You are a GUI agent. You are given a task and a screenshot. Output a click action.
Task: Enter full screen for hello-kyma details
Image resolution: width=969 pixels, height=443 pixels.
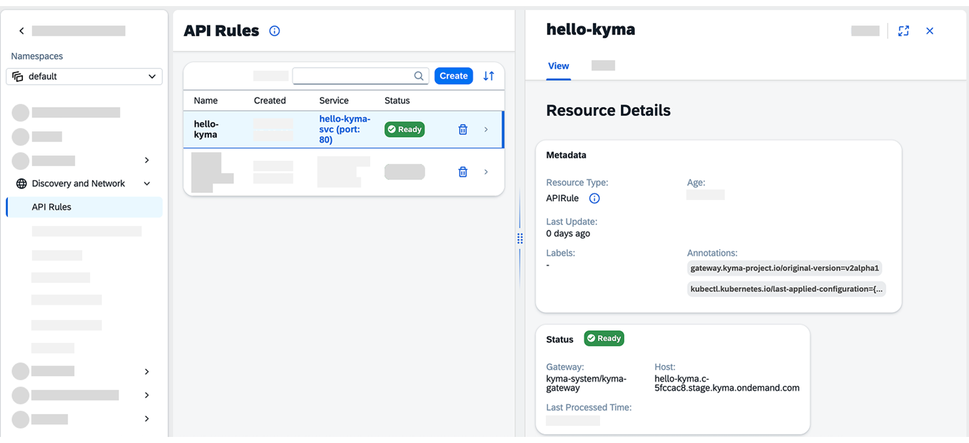coord(904,31)
